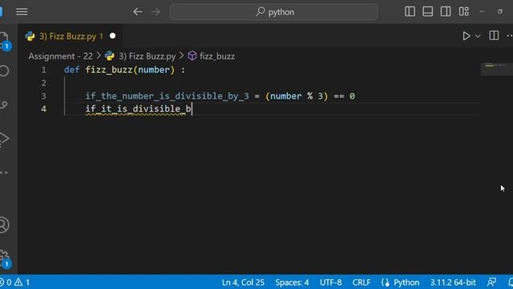Click line number 3 in the gutter

point(43,96)
